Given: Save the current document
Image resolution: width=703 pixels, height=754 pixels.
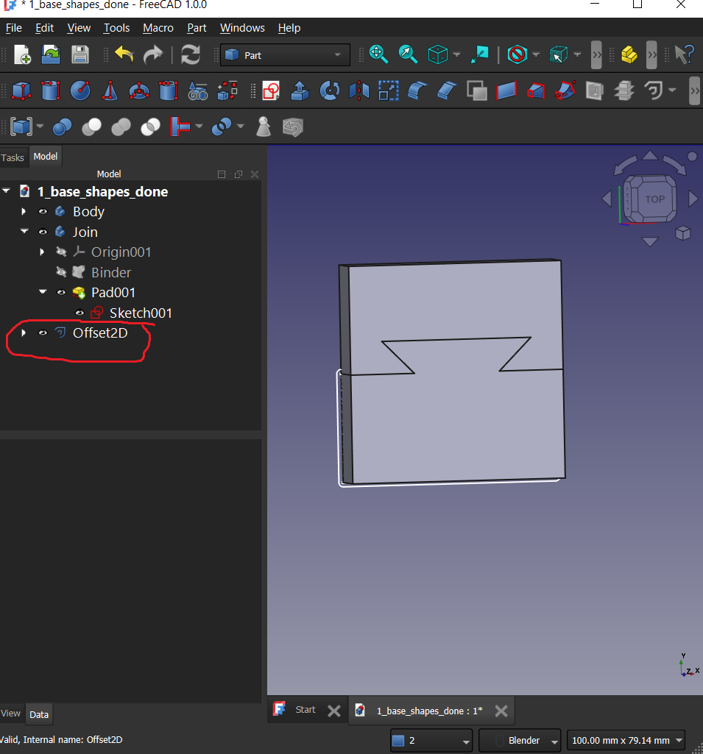Looking at the screenshot, I should [80, 54].
